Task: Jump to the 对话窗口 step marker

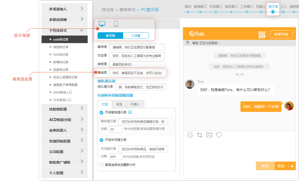Action: (x=216, y=12)
